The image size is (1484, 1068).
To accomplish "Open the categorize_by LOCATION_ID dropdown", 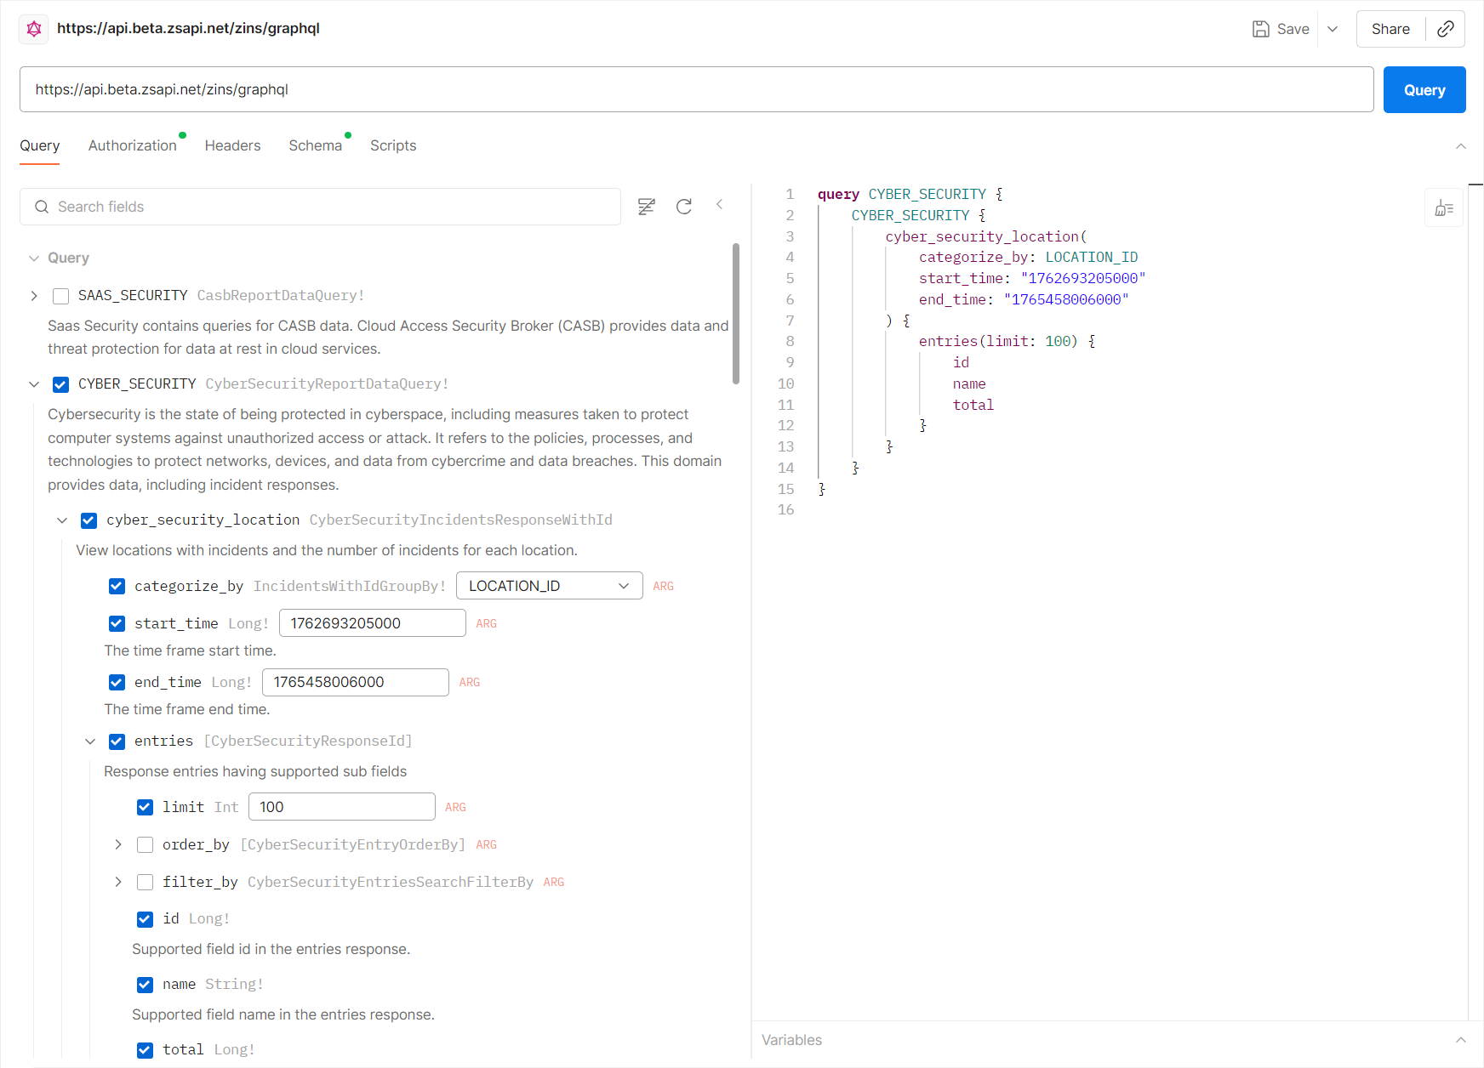I will coord(550,586).
